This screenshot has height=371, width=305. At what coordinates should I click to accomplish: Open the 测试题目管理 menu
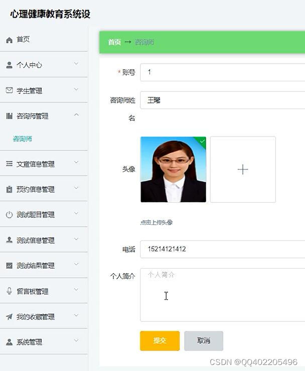36,214
